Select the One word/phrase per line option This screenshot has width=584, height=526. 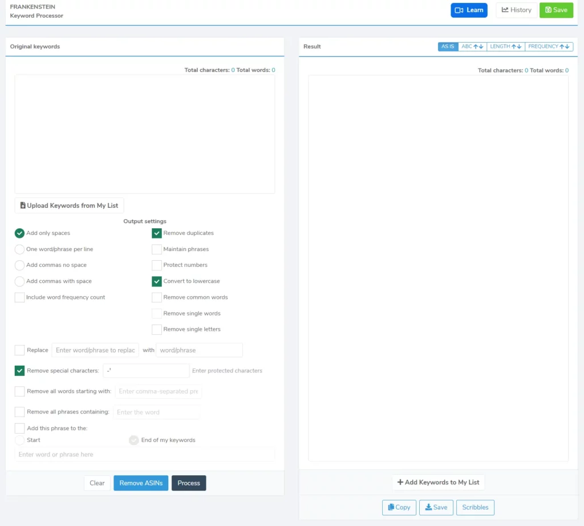click(x=19, y=249)
